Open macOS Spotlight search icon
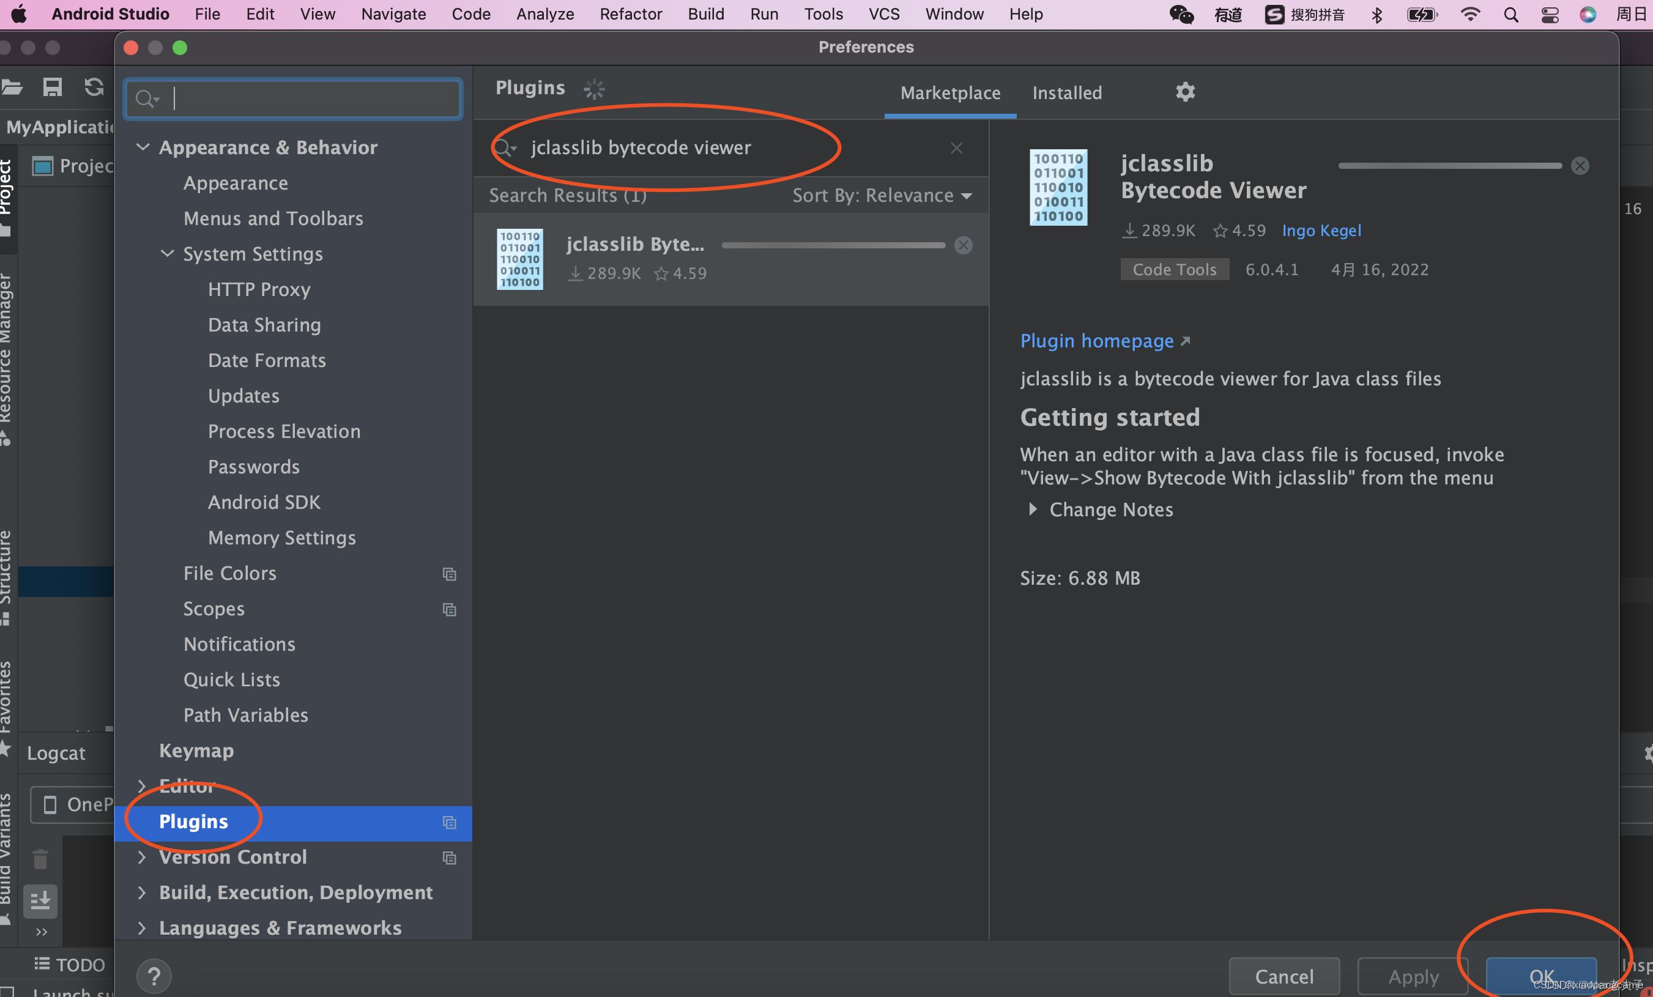Screen dimensions: 1653x997 click(1510, 15)
